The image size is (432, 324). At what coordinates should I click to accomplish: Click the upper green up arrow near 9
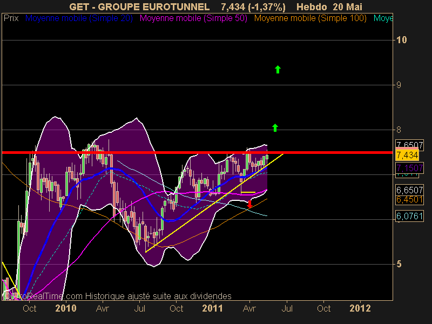[278, 70]
